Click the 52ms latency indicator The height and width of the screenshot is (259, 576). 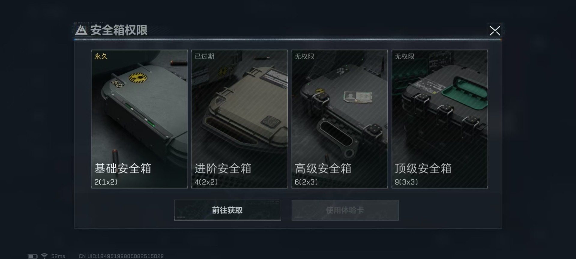[x=58, y=256]
